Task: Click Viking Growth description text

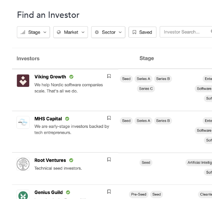Action: click(x=68, y=88)
